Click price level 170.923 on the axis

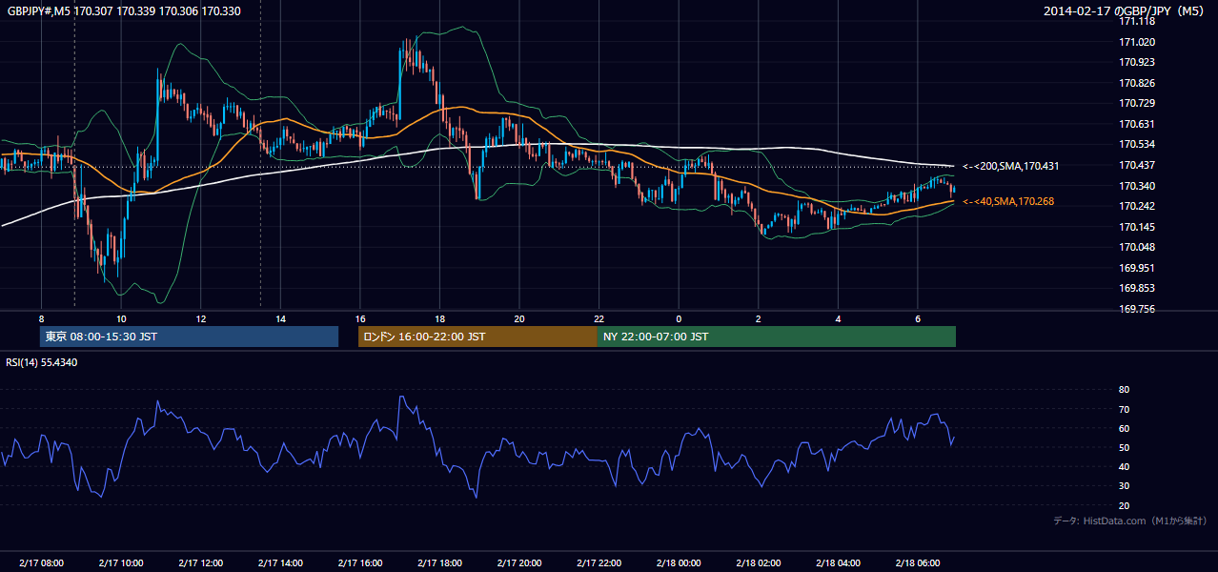[1137, 62]
